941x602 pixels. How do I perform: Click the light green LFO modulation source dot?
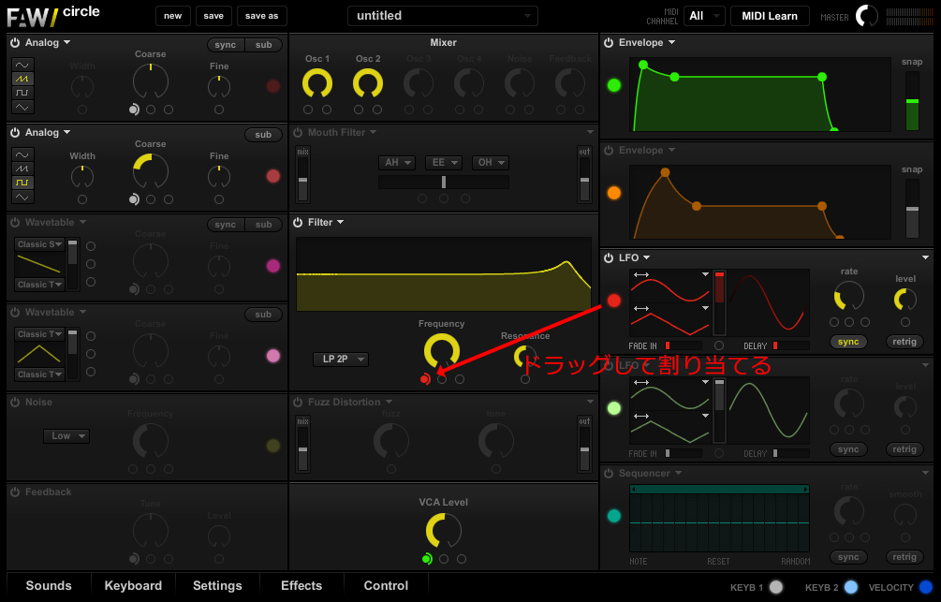point(614,409)
